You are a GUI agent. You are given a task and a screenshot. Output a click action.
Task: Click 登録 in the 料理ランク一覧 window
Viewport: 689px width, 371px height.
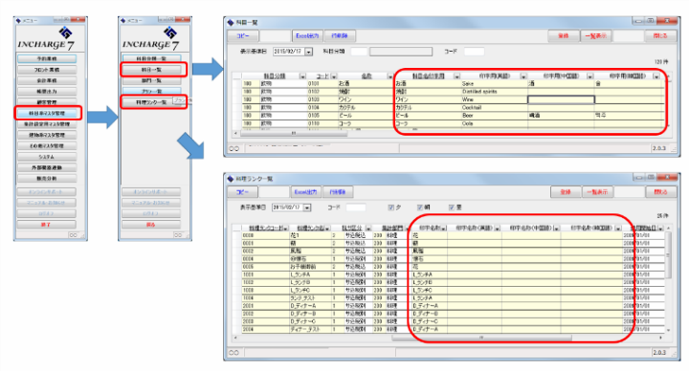[x=566, y=192]
